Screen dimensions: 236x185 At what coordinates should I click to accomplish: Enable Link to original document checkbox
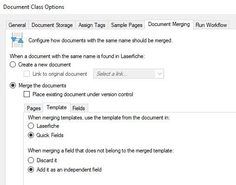(x=26, y=74)
